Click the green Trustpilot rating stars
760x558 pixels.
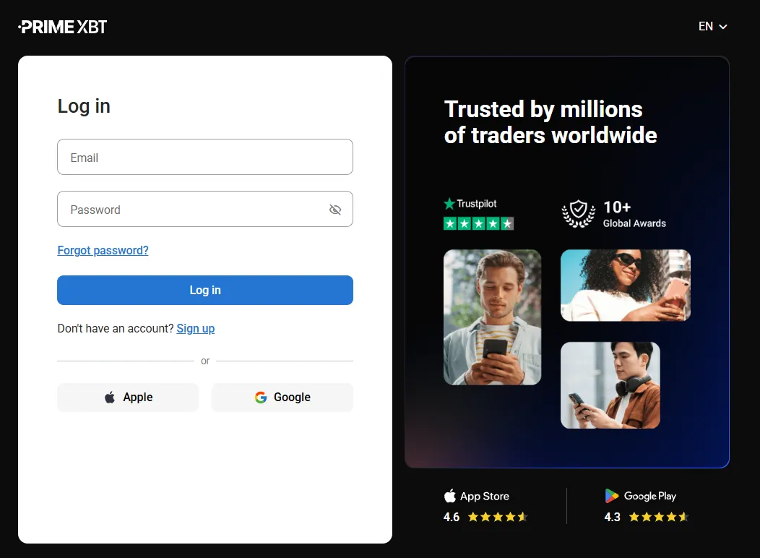pyautogui.click(x=478, y=223)
